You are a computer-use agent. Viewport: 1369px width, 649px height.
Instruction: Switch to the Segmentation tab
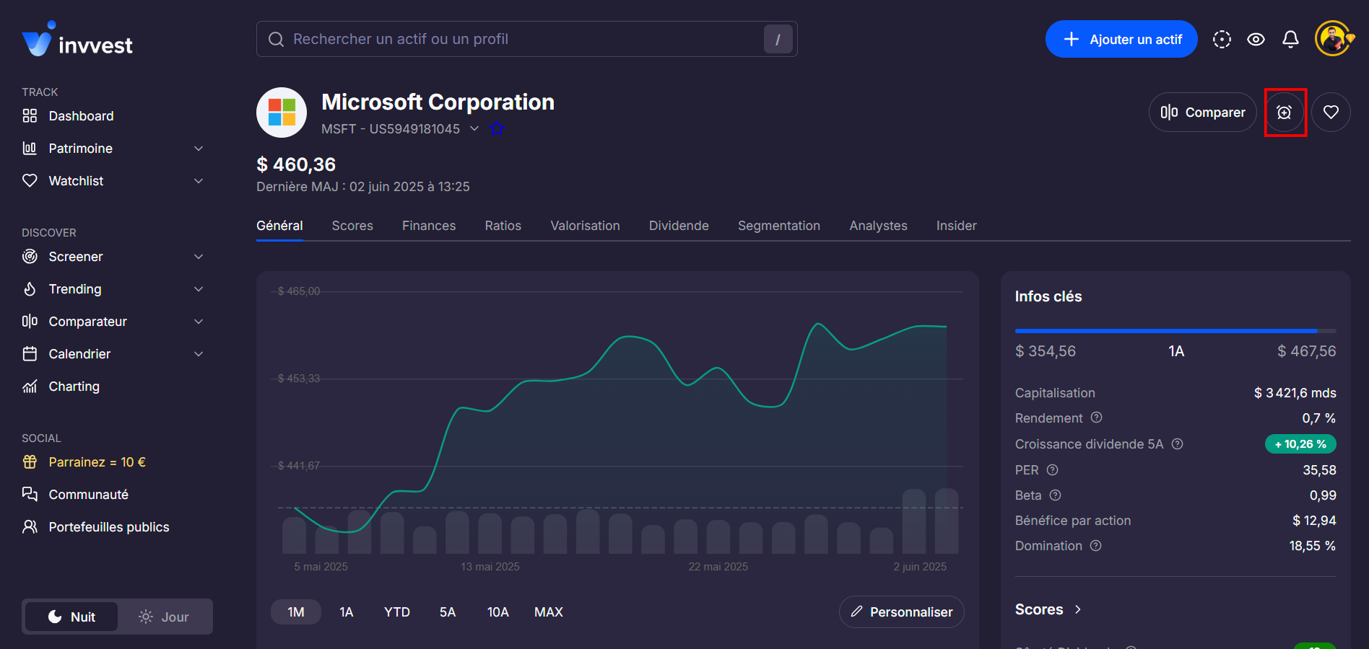(x=779, y=226)
